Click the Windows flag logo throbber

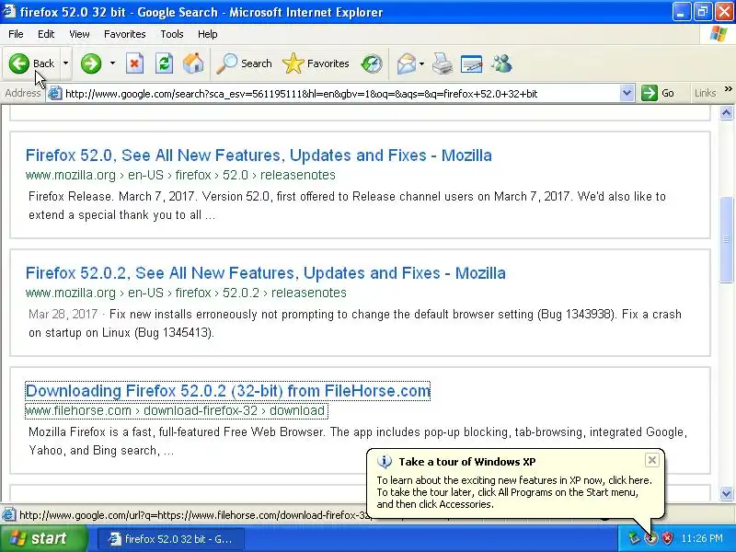coord(719,34)
